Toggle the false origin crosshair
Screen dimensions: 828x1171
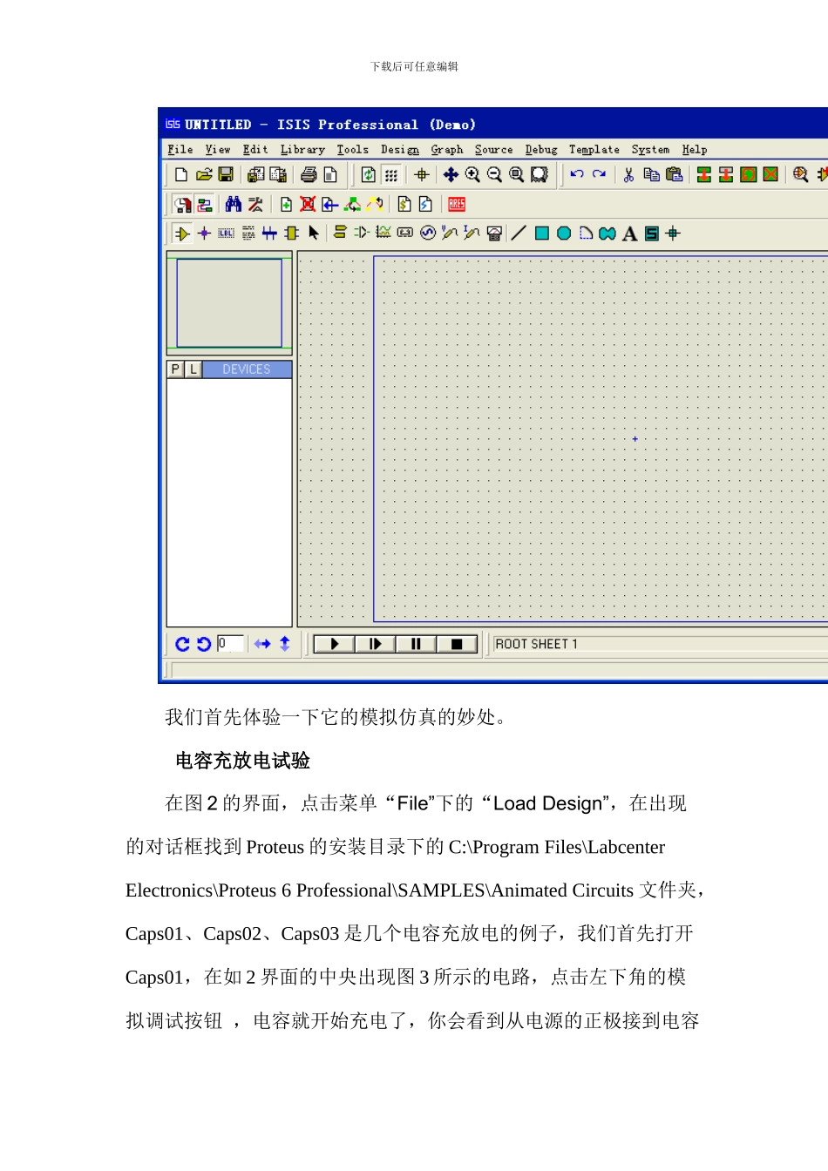pyautogui.click(x=422, y=175)
